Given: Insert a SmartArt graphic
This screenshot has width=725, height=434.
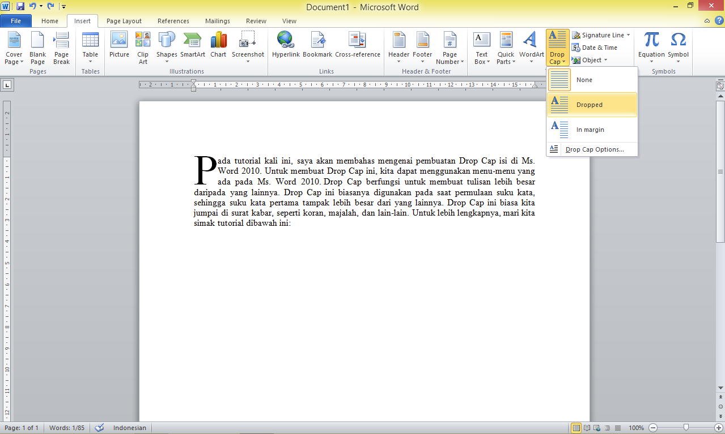Looking at the screenshot, I should [193, 45].
